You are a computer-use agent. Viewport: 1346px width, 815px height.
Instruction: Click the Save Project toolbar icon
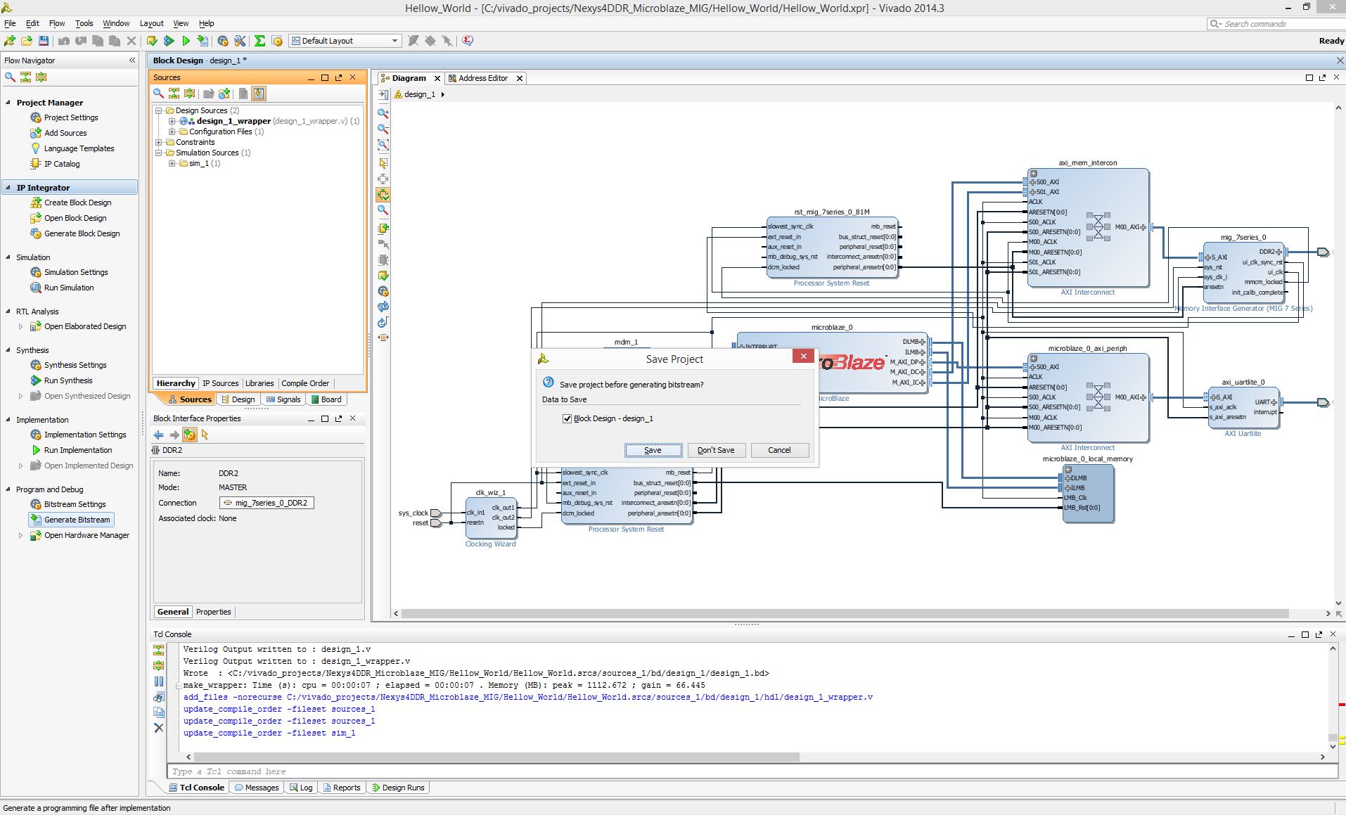pyautogui.click(x=44, y=41)
